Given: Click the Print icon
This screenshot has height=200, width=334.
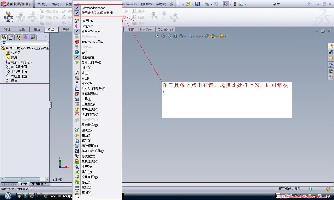Looking at the screenshot, I should coord(207,4).
